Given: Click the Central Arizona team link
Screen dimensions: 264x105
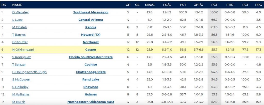Looking at the screenshot, I should click(x=91, y=20).
